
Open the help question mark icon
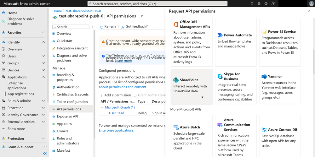coord(266,3)
